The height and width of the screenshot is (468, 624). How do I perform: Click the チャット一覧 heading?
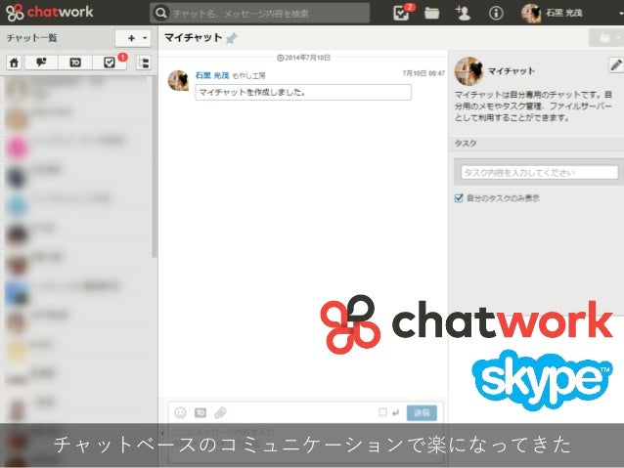tap(32, 38)
